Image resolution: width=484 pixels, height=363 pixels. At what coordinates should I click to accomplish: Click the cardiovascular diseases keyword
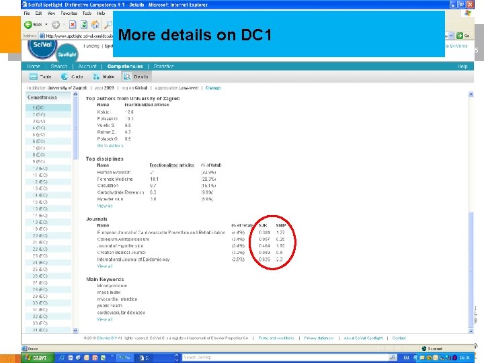coord(121,313)
